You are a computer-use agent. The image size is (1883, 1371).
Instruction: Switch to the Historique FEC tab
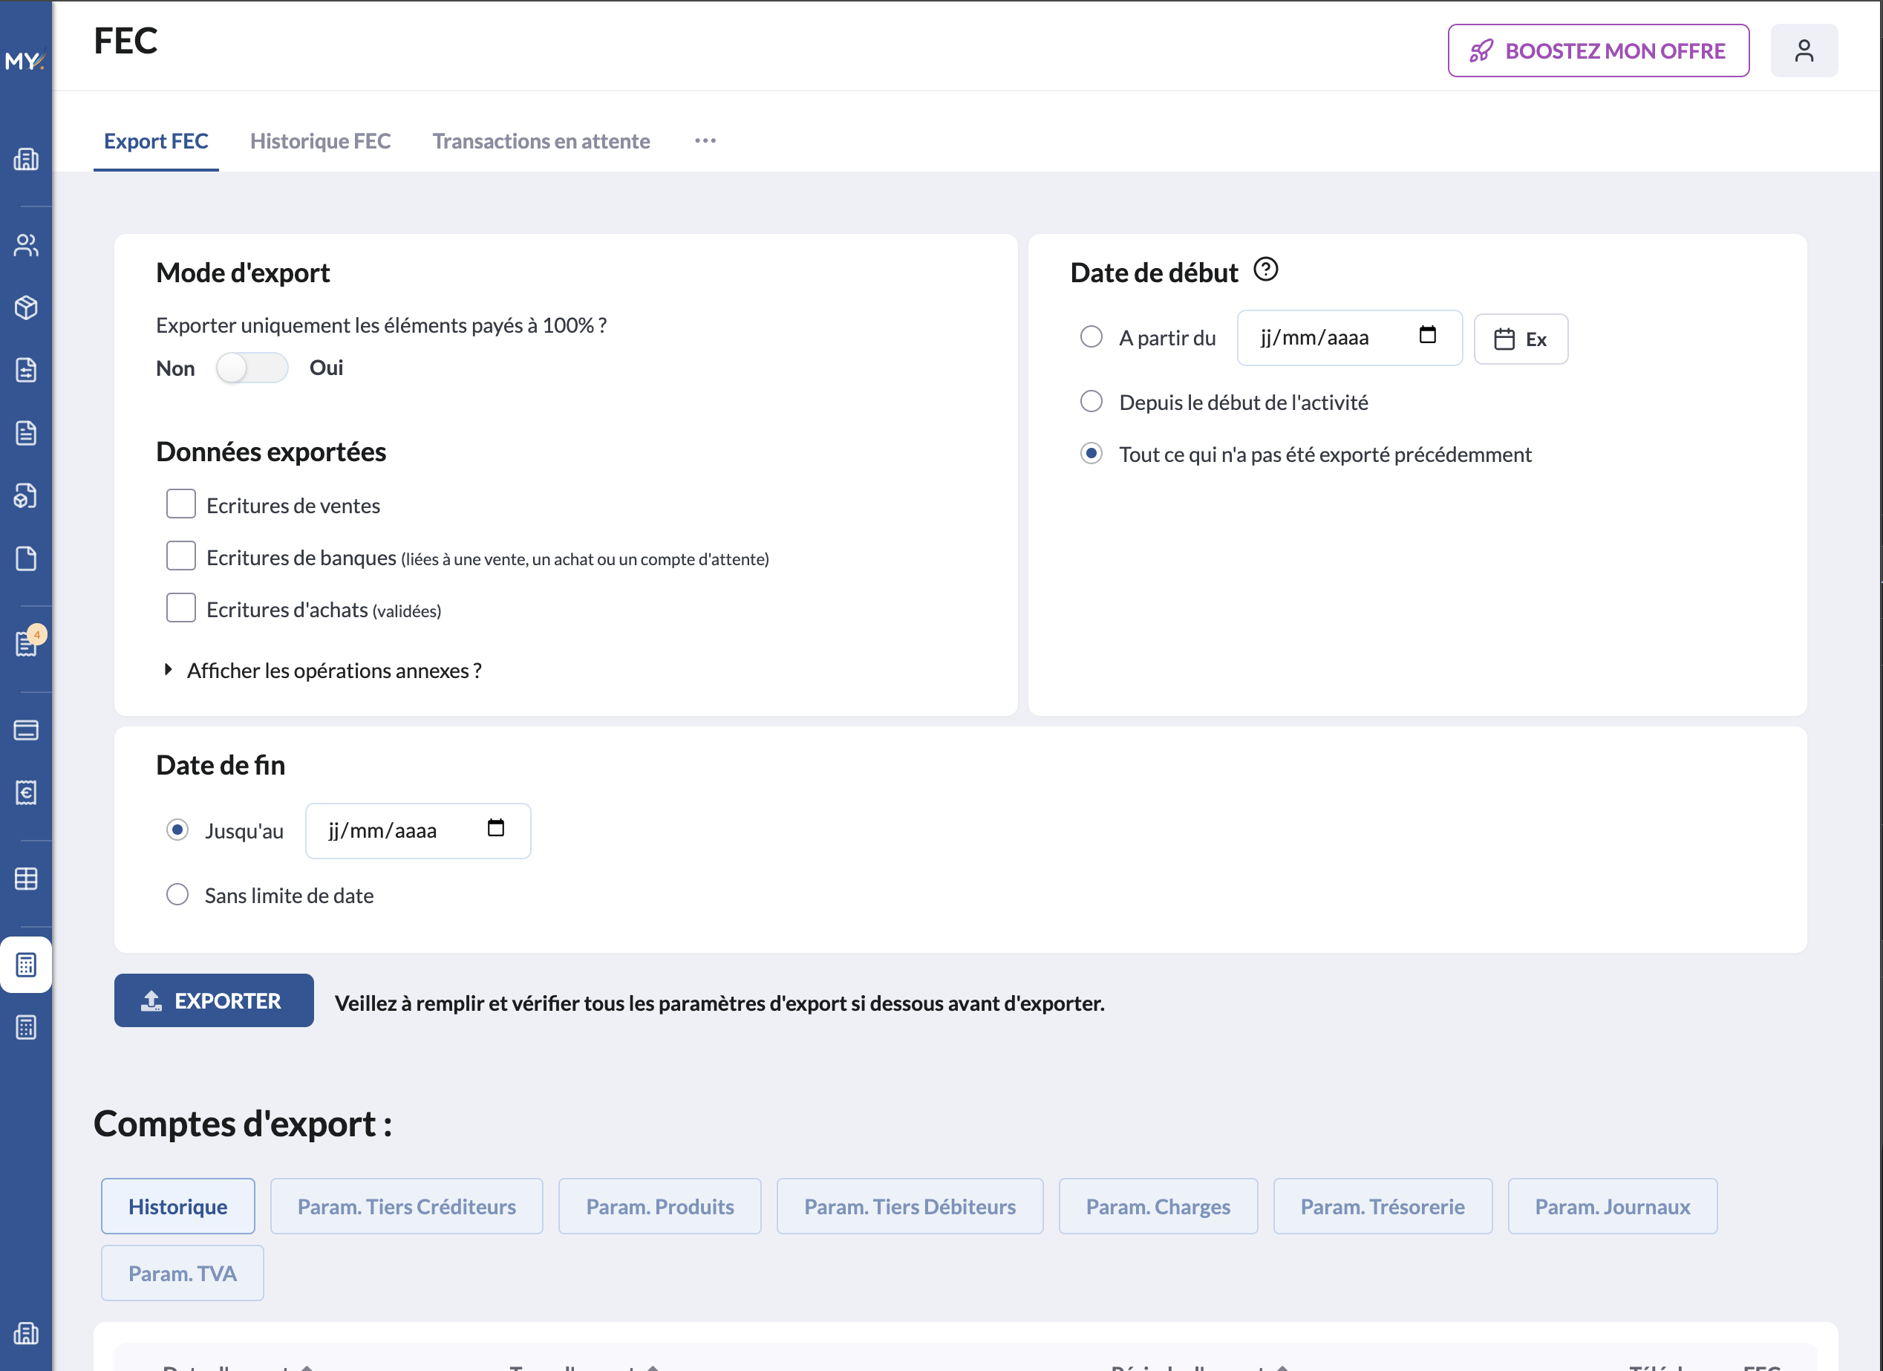319,141
